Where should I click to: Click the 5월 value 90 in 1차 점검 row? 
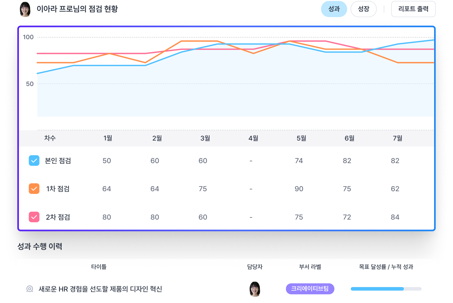[x=299, y=189]
